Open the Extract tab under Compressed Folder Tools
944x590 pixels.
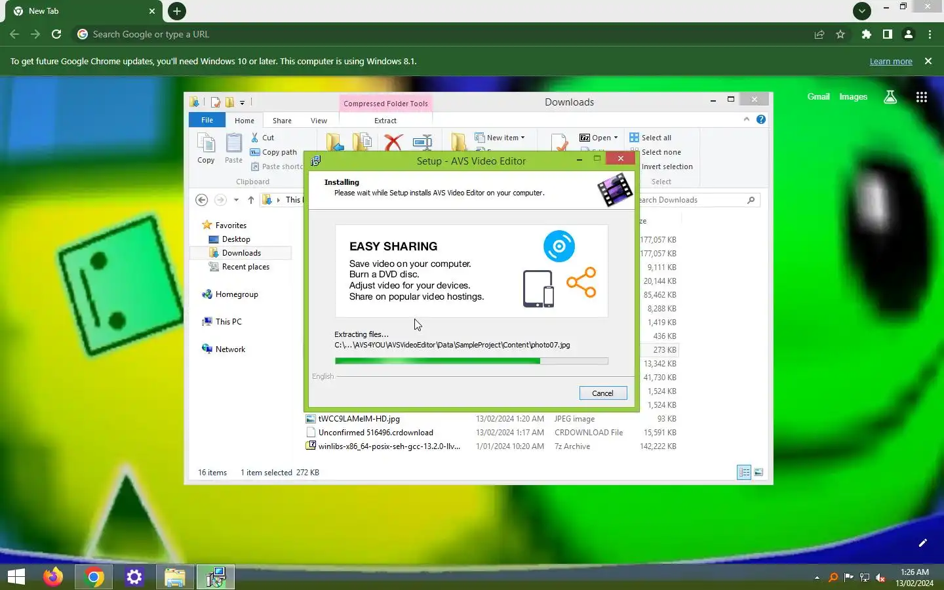[385, 121]
